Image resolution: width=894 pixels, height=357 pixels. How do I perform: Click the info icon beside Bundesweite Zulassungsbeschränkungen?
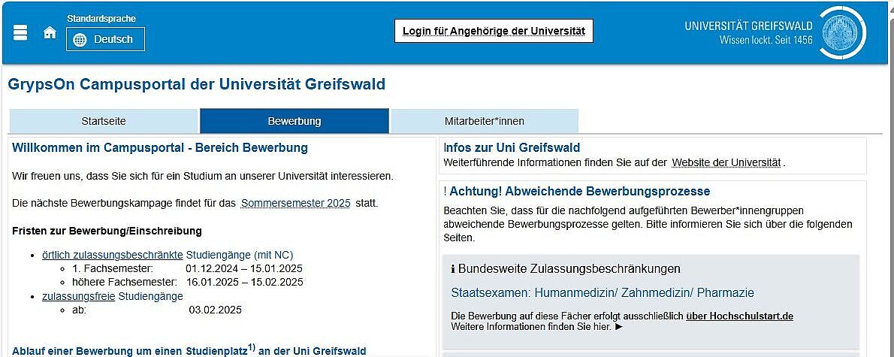453,269
